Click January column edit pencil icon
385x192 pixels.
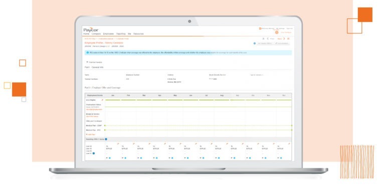pyautogui.click(x=118, y=144)
